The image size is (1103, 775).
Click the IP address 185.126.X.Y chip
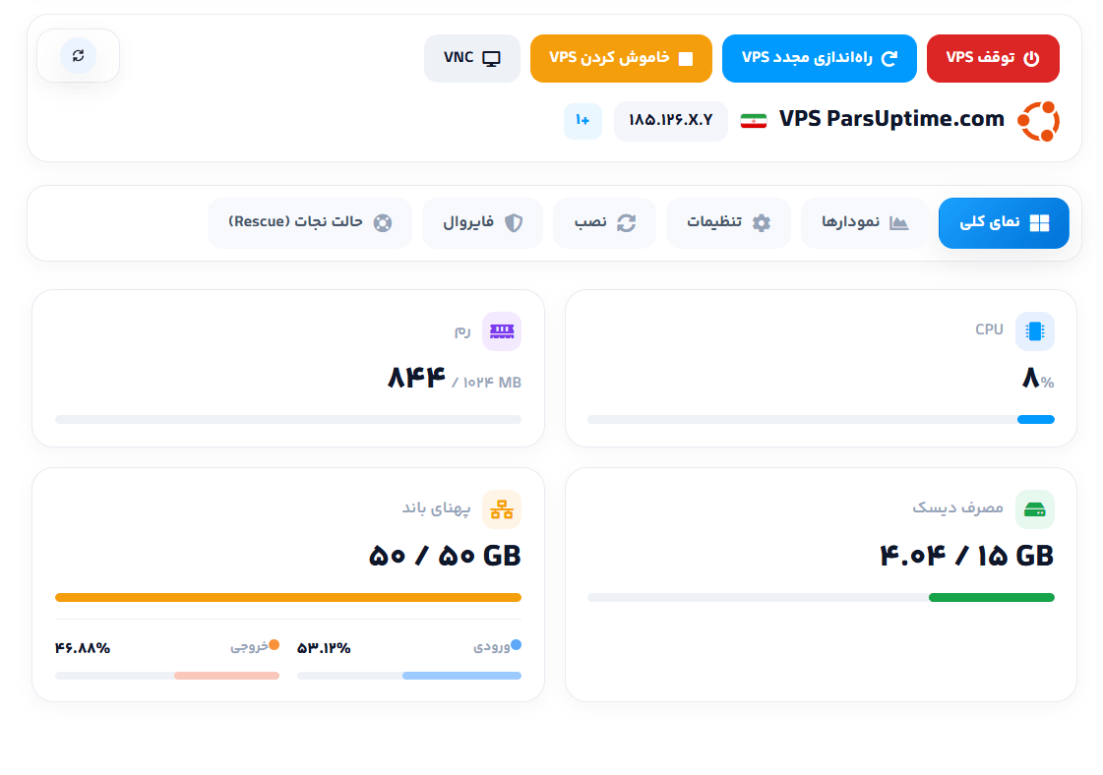click(x=670, y=121)
